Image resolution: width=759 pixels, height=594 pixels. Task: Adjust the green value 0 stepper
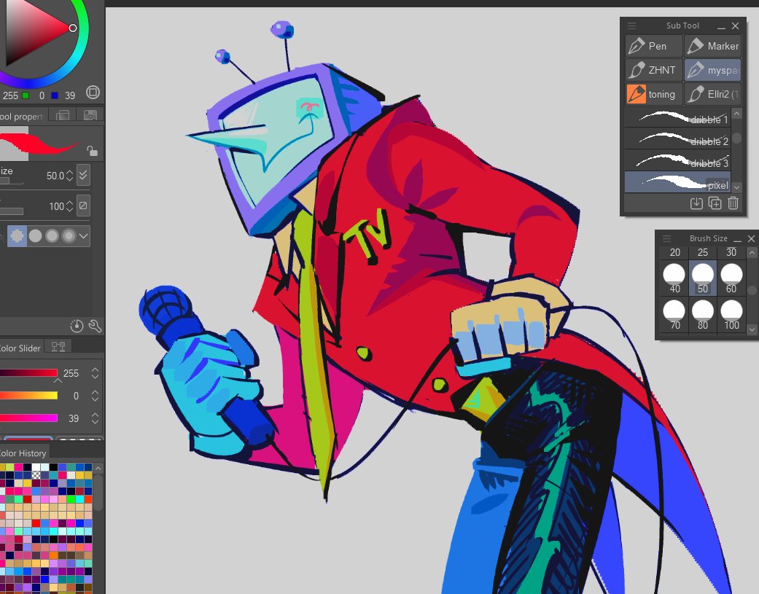pyautogui.click(x=95, y=396)
